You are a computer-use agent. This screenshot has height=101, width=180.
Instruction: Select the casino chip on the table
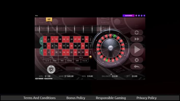click(x=51, y=69)
